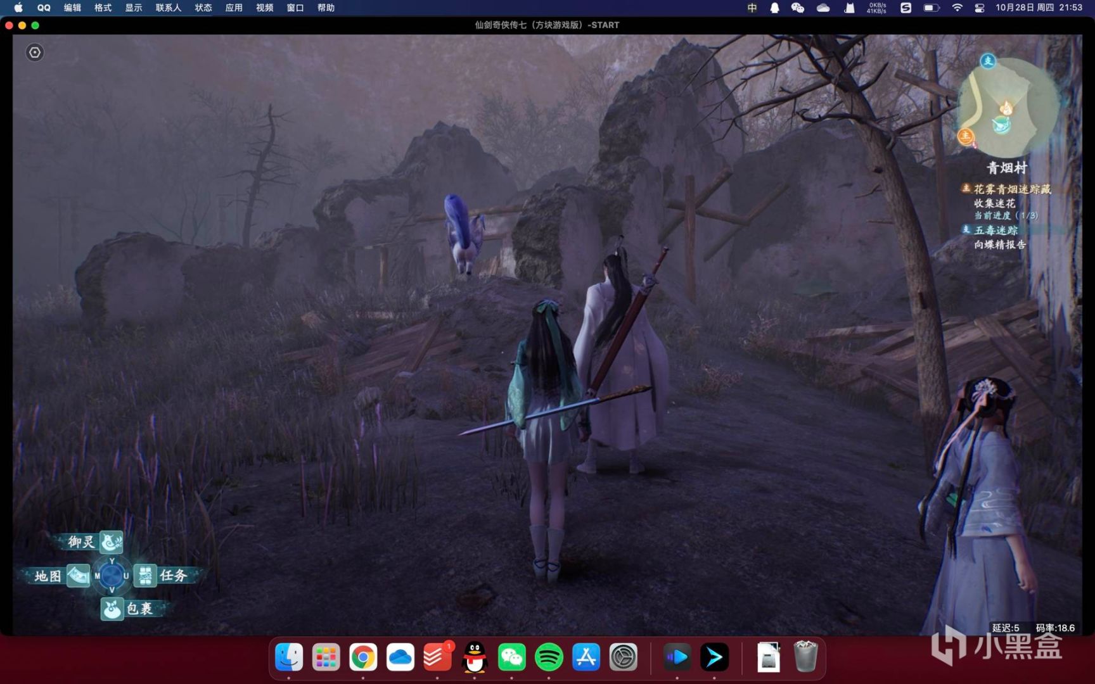Open the 应用 menu

(234, 8)
